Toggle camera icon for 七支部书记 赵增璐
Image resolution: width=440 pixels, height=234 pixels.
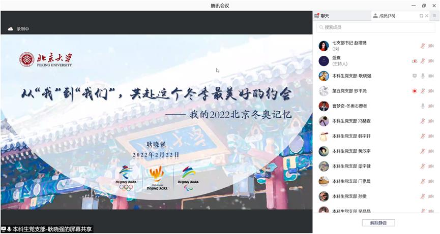pyautogui.click(x=431, y=46)
